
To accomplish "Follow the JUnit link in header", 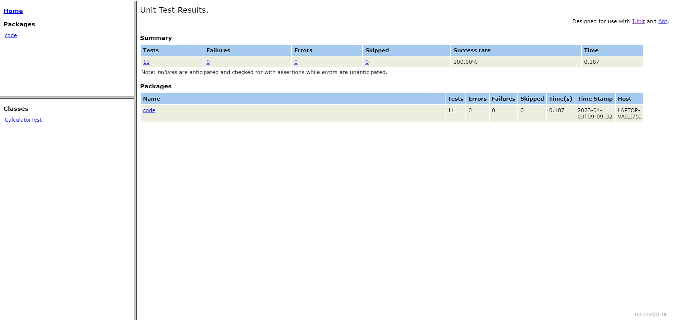I will [638, 21].
